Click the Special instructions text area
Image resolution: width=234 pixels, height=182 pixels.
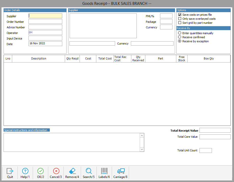(72, 143)
